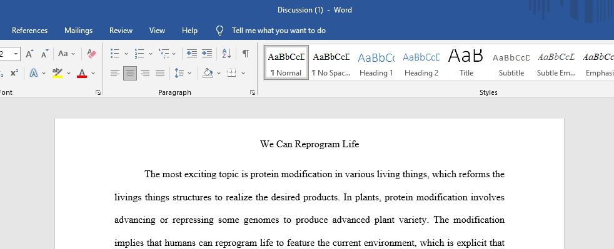Open font color dropdown arrow
614x249 pixels.
tap(93, 73)
